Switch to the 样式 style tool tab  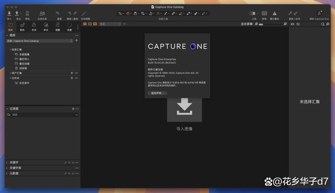click(x=46, y=27)
